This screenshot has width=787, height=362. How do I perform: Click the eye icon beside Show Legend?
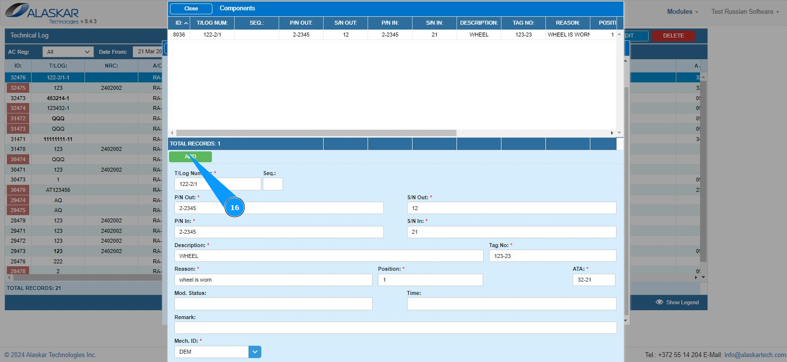pyautogui.click(x=659, y=302)
